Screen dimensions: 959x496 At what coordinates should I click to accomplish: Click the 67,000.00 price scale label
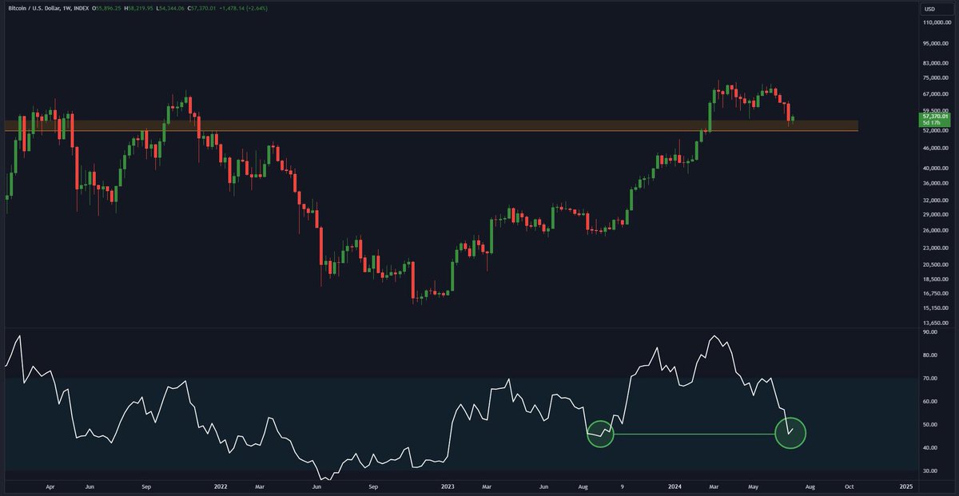[937, 93]
